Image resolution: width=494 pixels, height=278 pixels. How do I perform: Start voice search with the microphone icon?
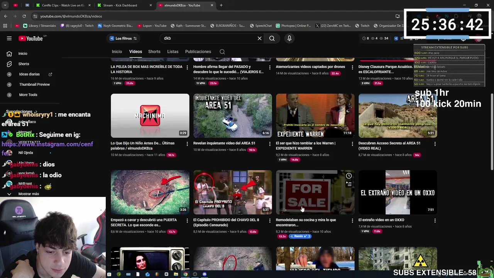289,38
